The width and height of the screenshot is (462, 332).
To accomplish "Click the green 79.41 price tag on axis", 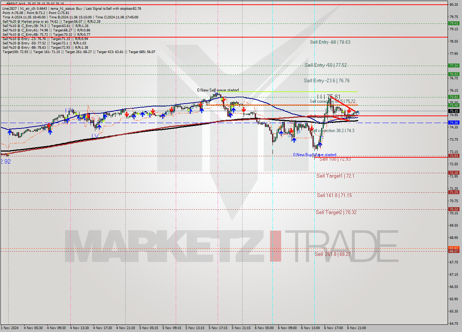I will click(x=454, y=23).
